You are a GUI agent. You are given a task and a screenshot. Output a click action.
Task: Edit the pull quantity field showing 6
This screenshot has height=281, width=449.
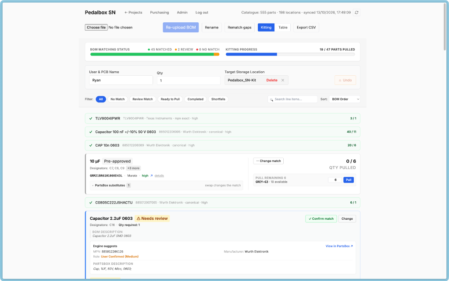(335, 180)
